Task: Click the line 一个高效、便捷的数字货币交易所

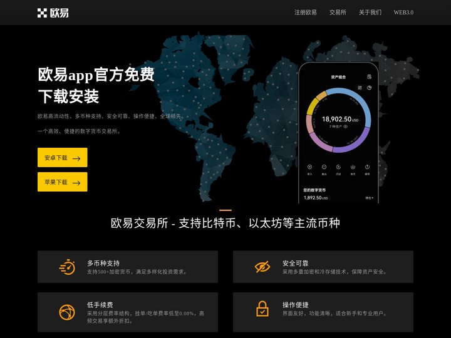Action: point(79,131)
